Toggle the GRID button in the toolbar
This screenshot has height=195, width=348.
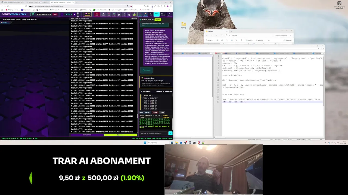coord(109,14)
